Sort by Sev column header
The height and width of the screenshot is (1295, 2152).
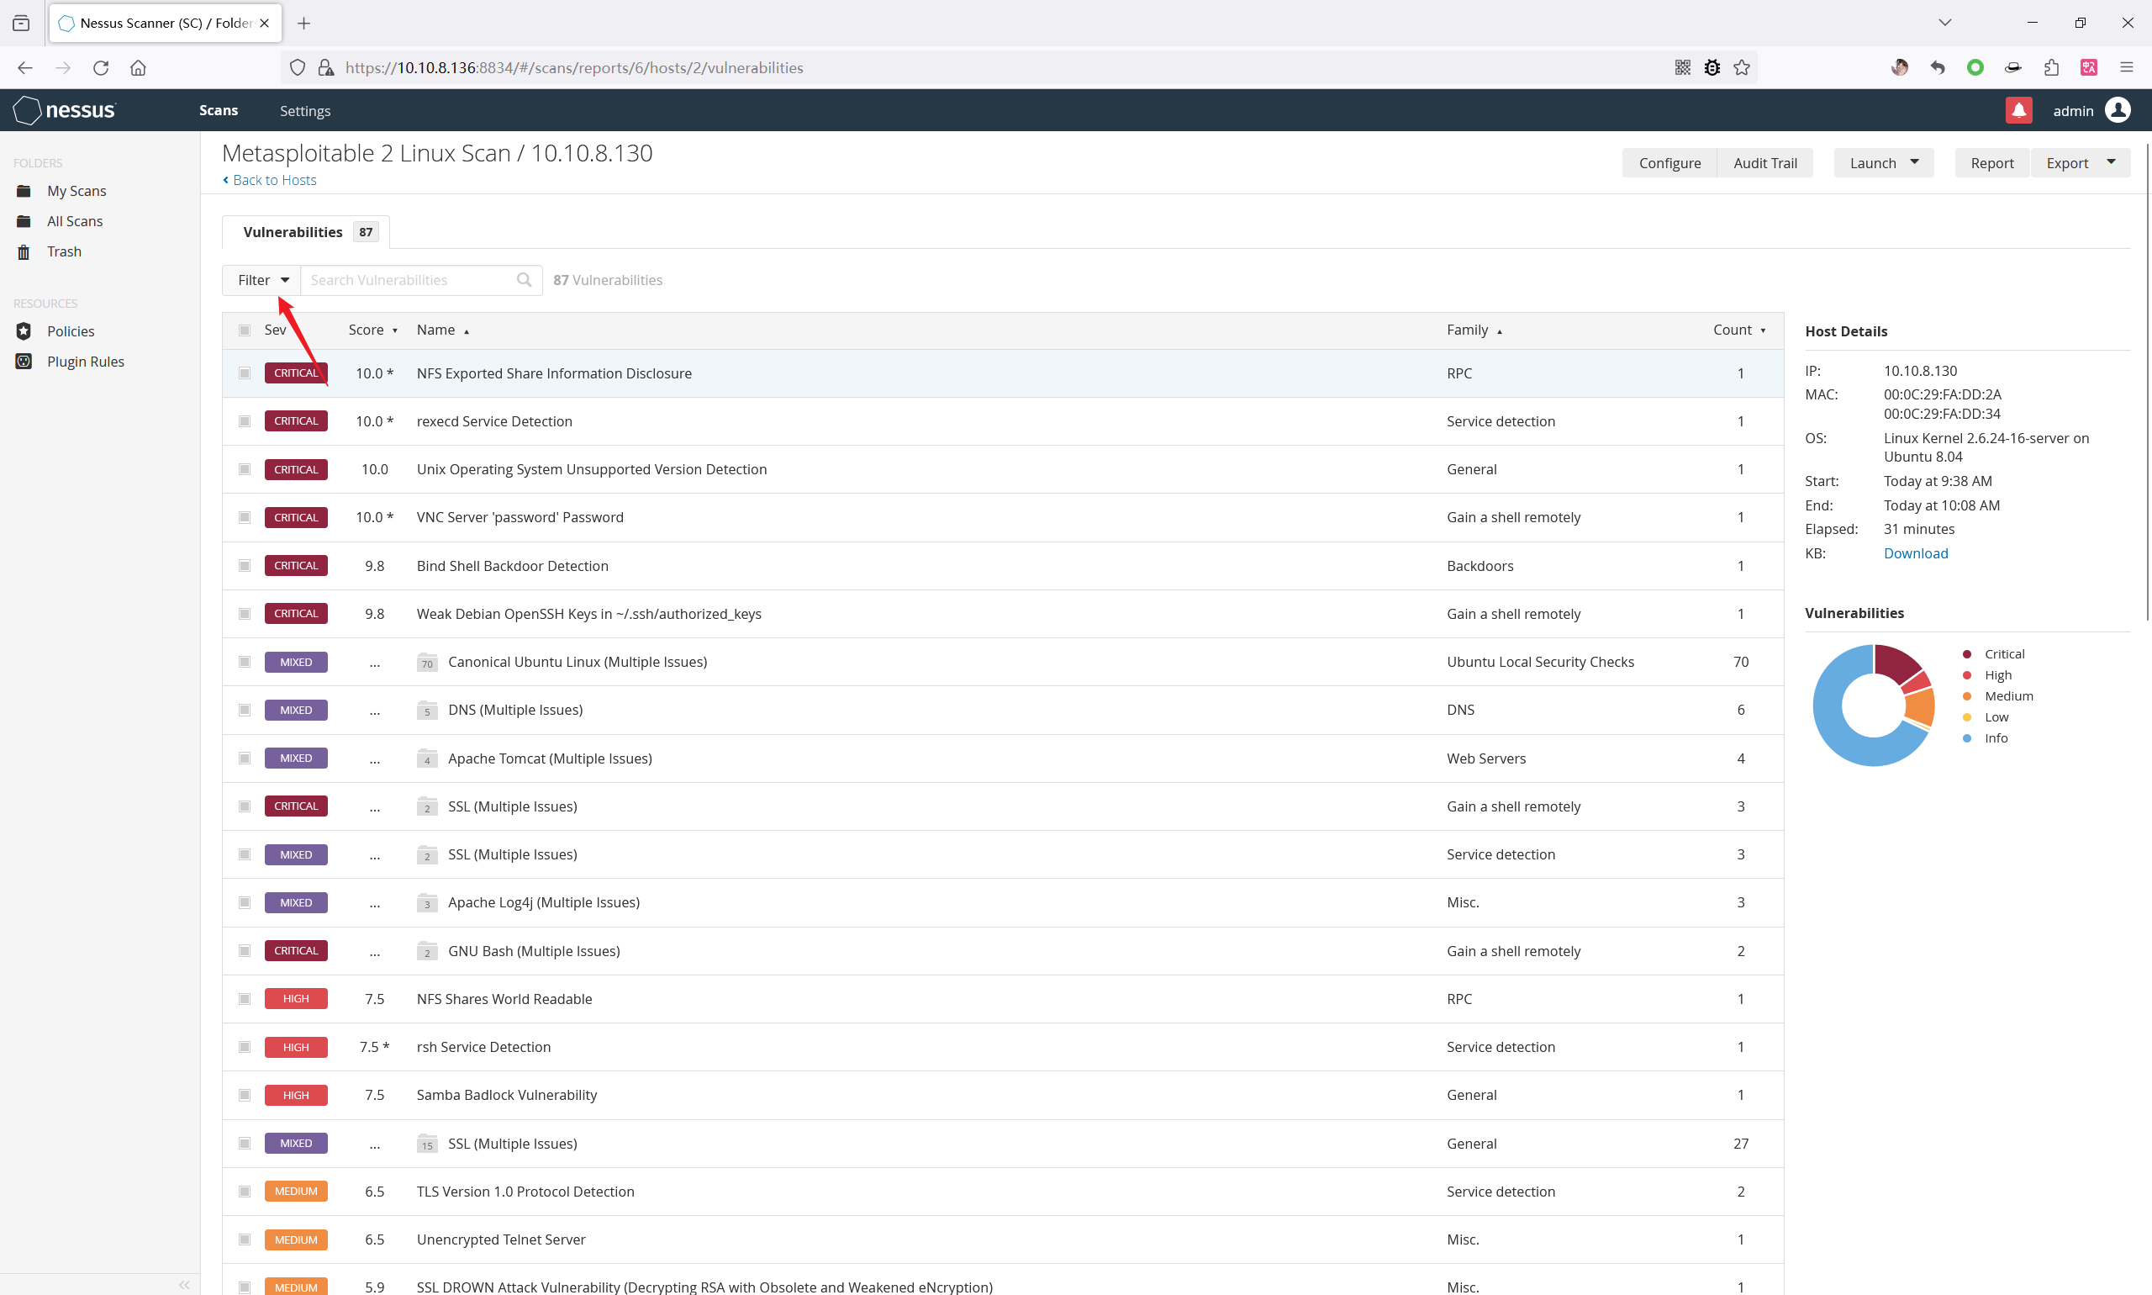[x=275, y=330]
